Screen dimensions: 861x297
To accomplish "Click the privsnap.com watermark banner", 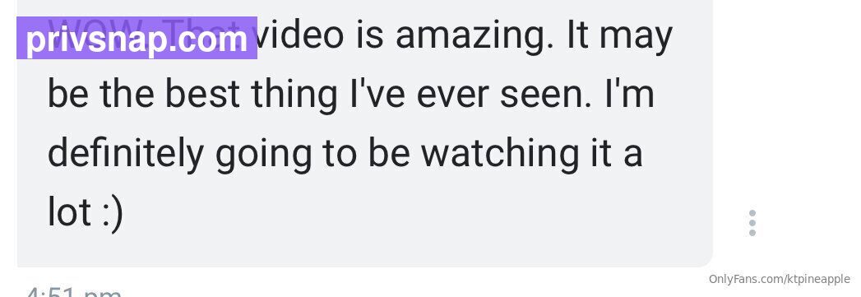I will point(137,38).
